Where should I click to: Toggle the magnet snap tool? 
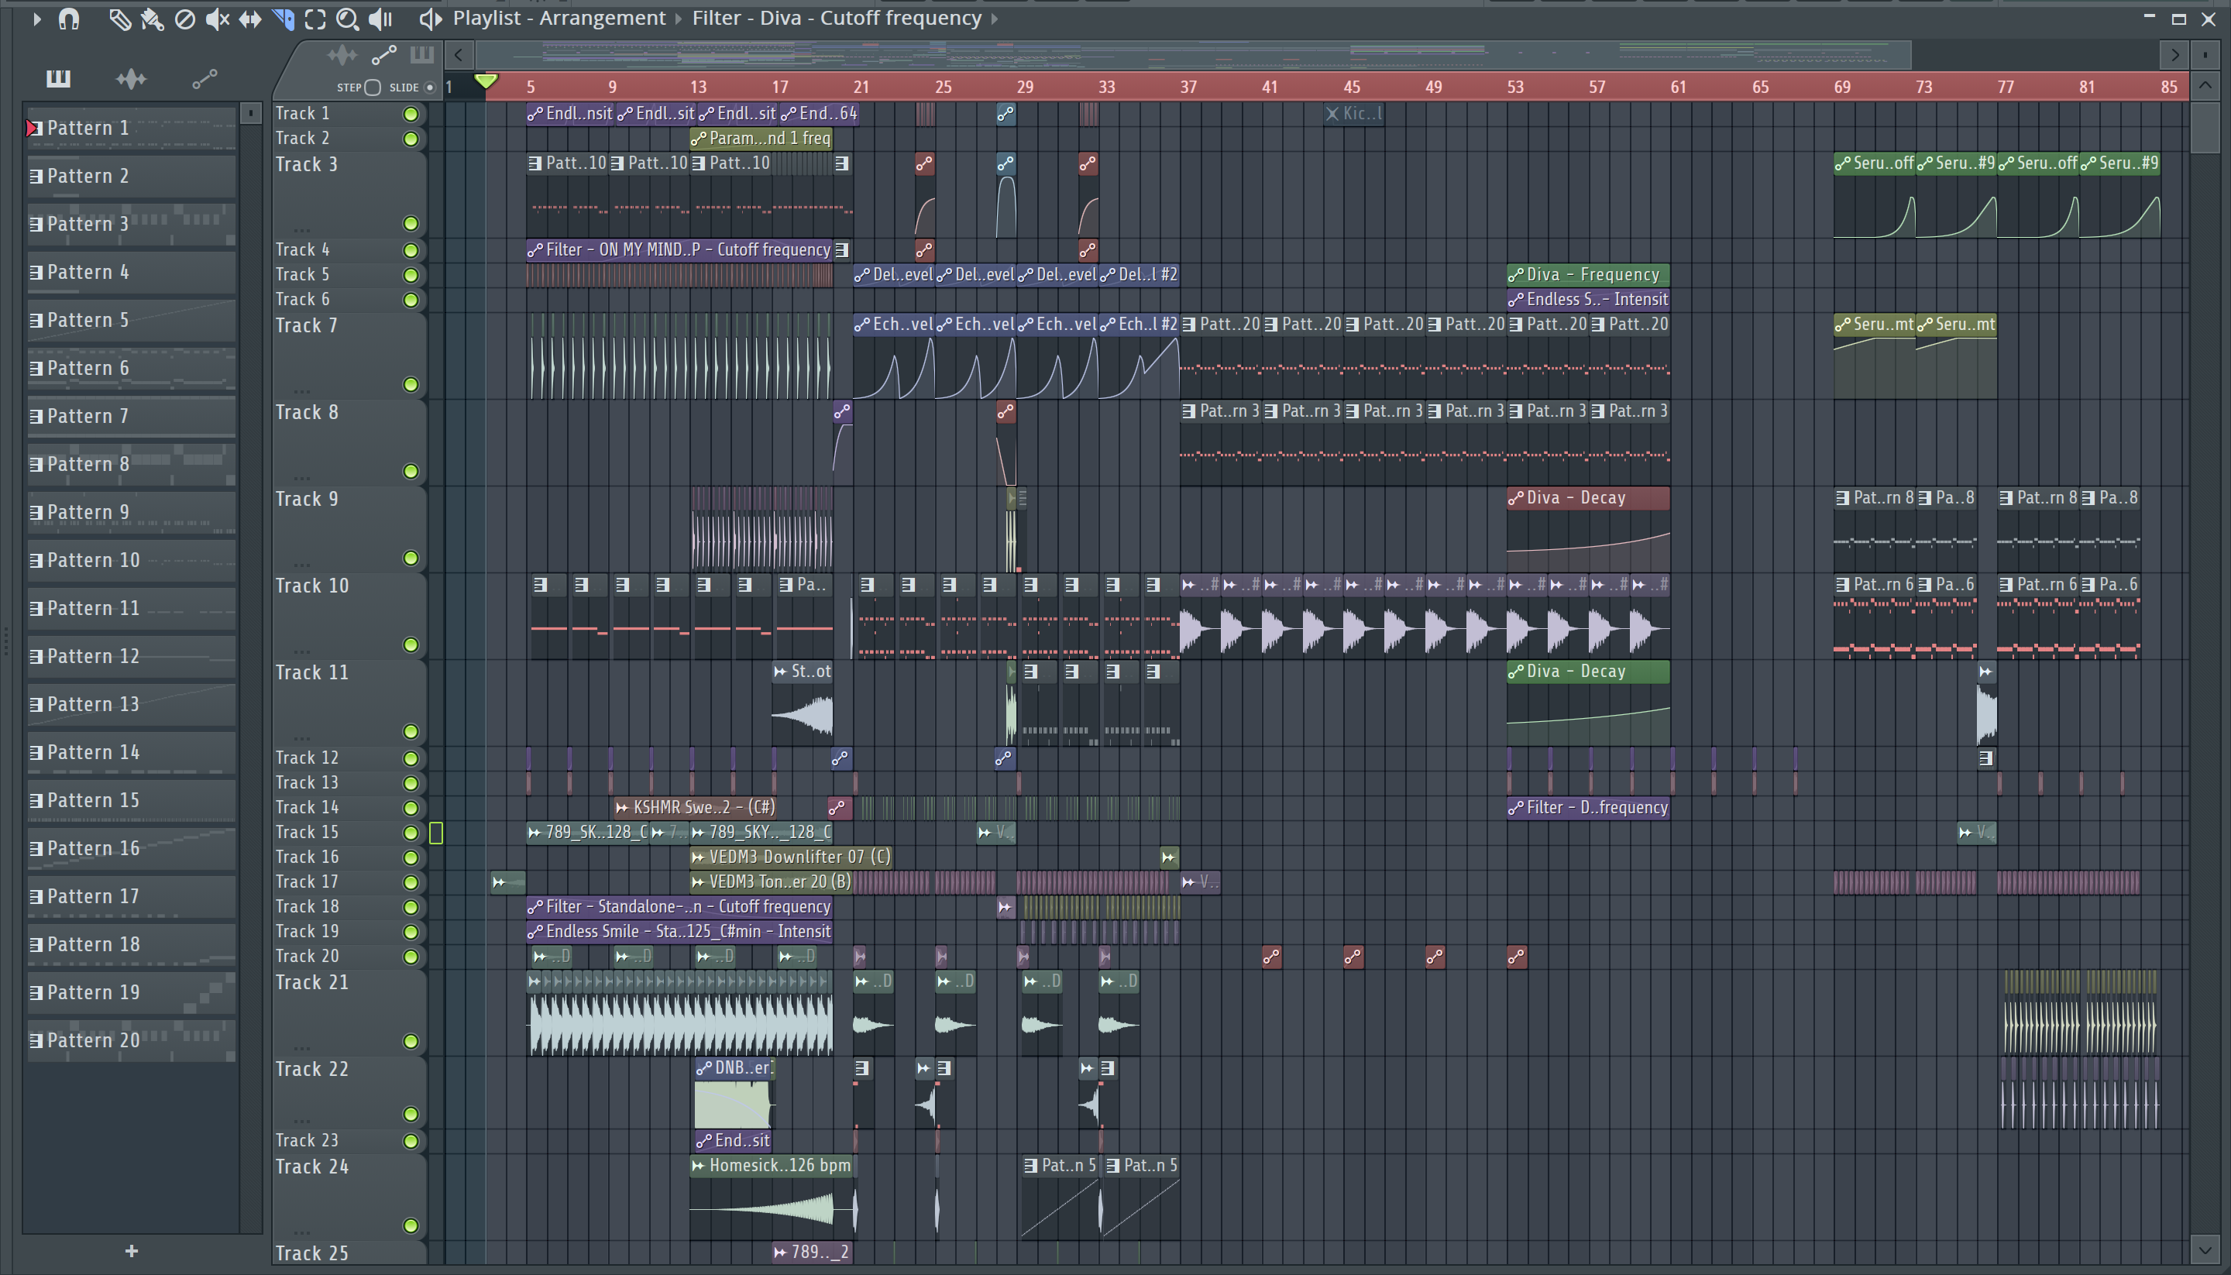tap(68, 19)
